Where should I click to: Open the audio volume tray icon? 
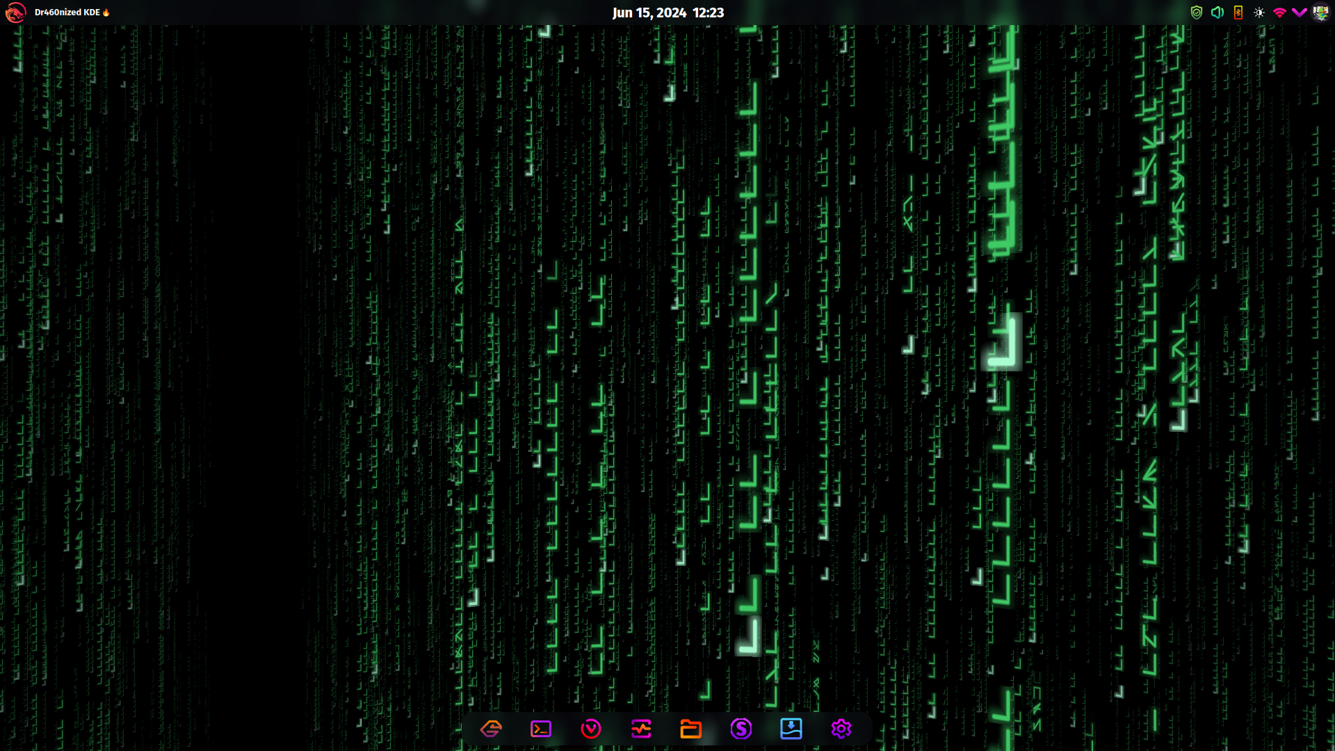[x=1217, y=13]
